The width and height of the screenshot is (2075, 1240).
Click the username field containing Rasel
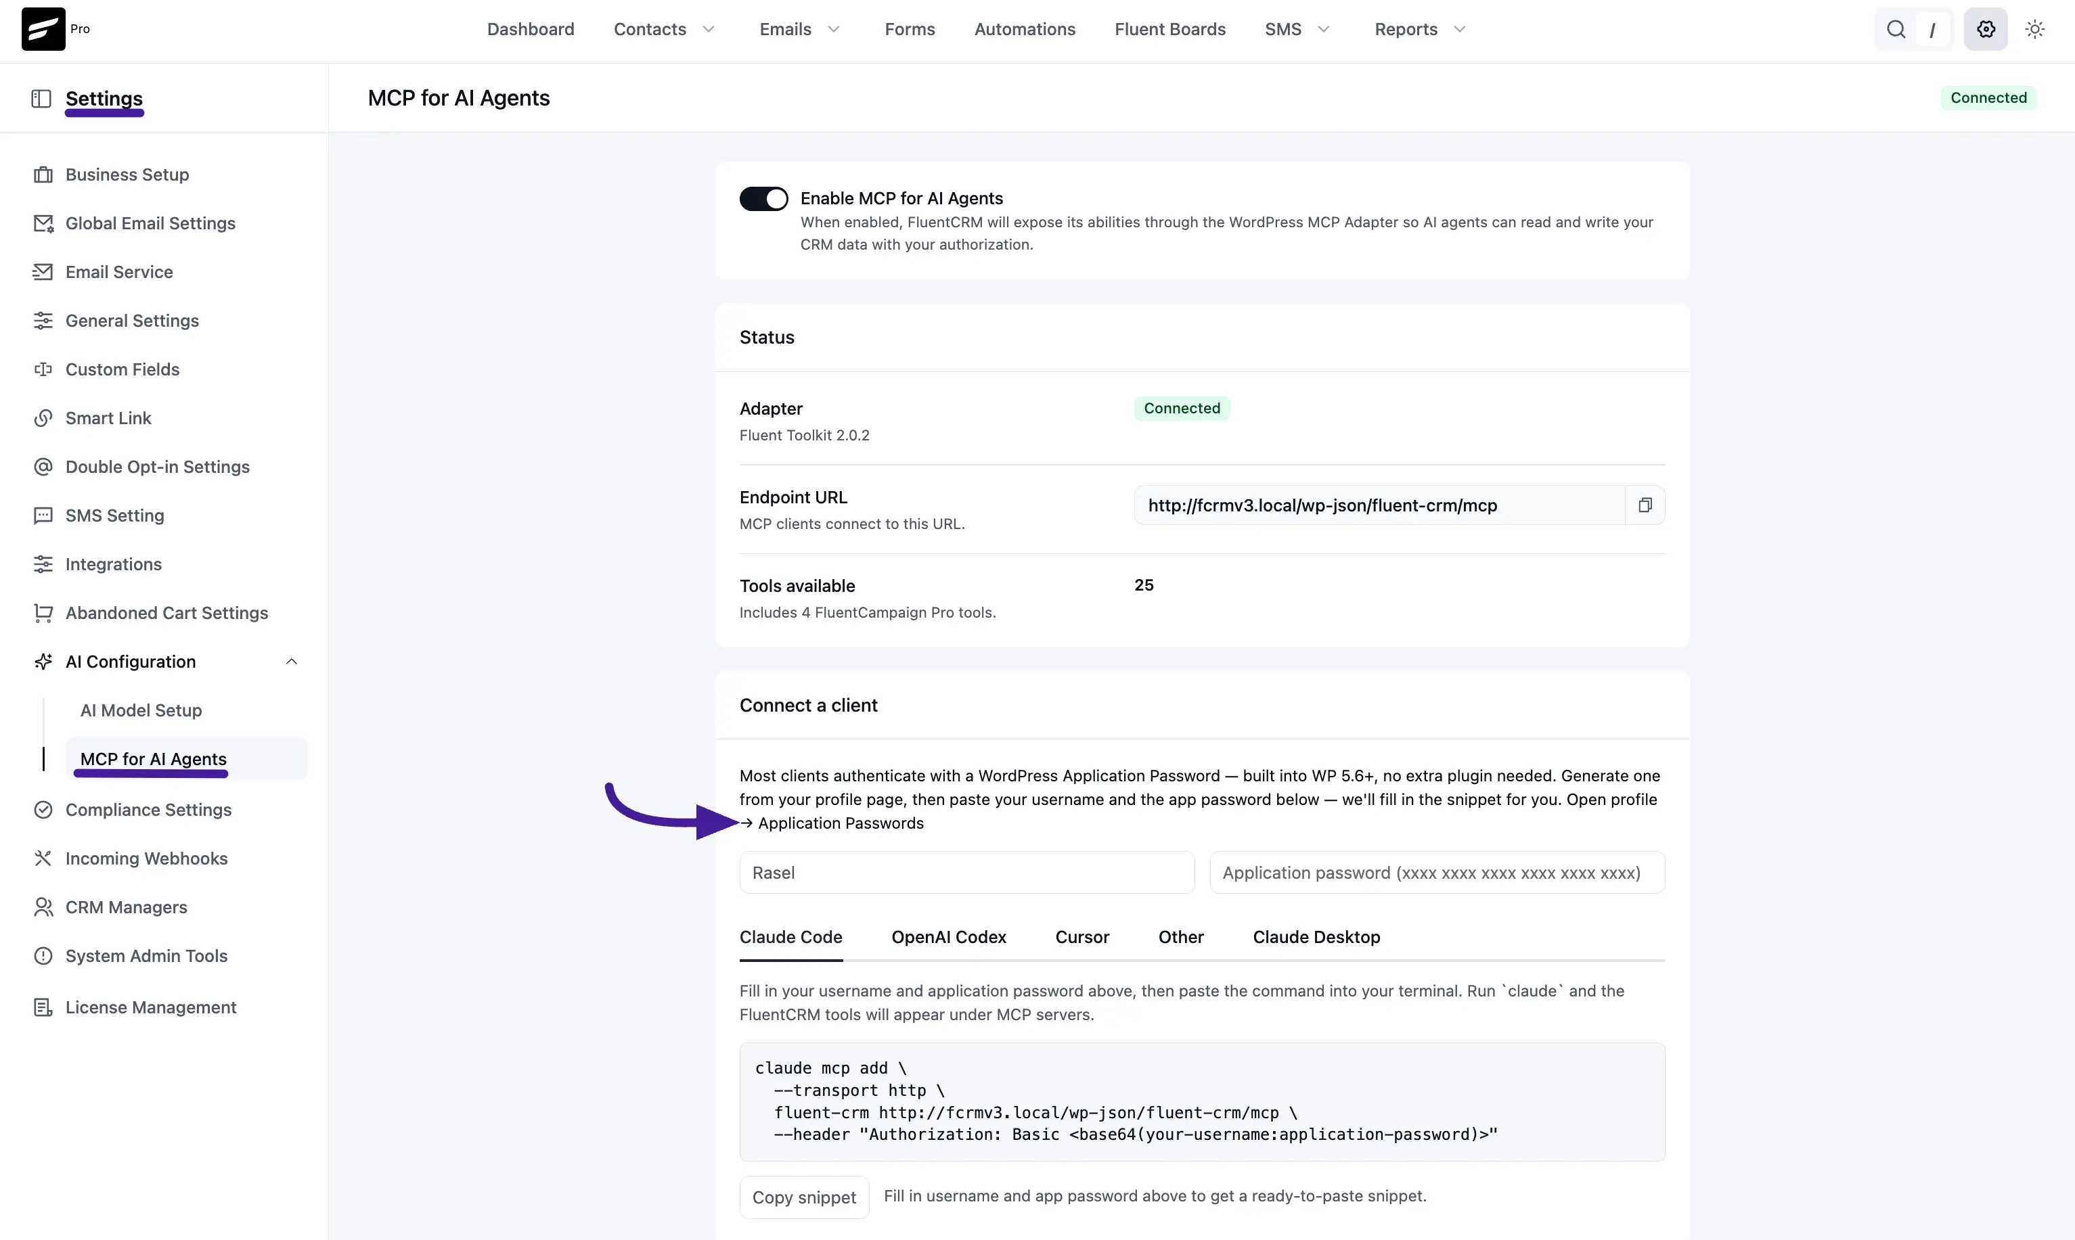coord(967,873)
